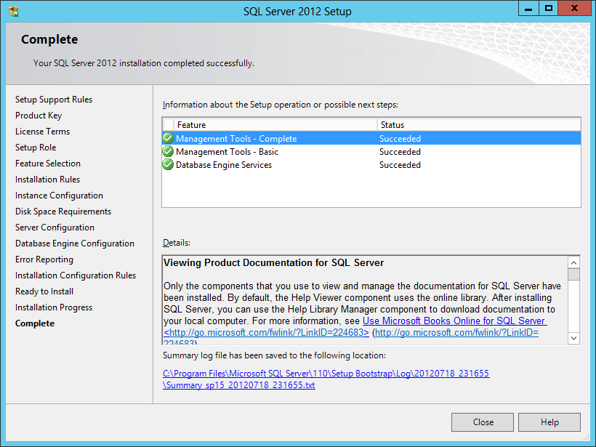Minimize the SQL Server 2012 Setup window
596x447 pixels.
tap(528, 9)
